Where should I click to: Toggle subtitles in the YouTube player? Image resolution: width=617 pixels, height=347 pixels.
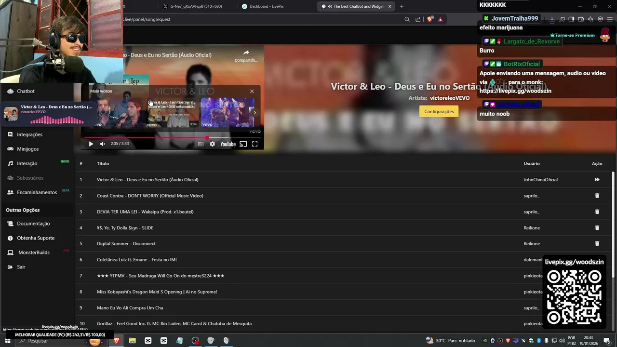[x=201, y=144]
